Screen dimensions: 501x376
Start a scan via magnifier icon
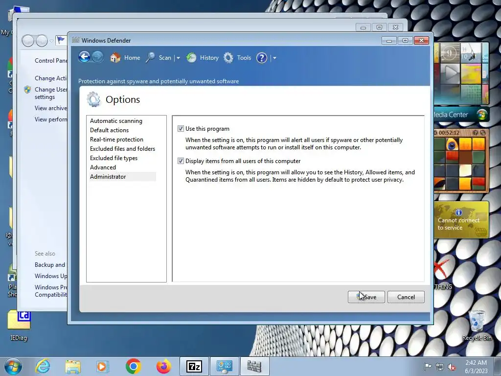coord(151,58)
